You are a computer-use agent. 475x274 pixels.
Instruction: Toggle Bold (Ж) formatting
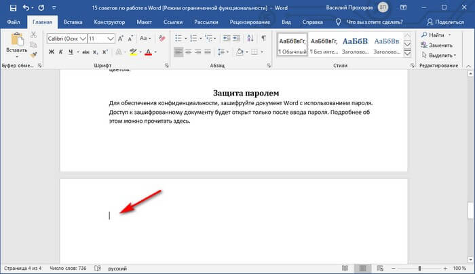pos(52,52)
